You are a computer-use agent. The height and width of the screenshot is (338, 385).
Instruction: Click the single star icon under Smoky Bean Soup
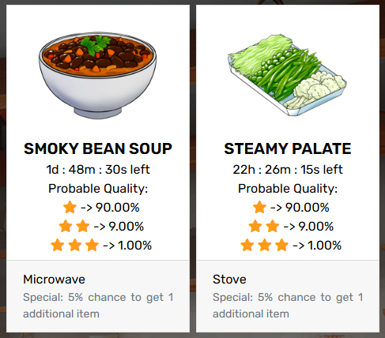70,207
